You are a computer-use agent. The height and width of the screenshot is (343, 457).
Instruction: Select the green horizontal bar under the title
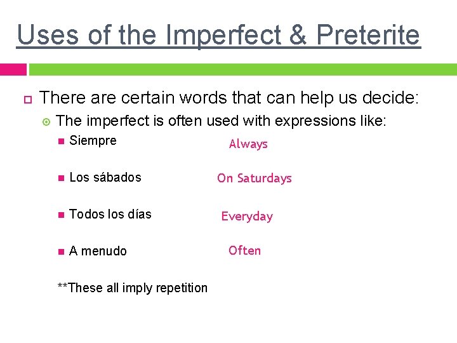point(242,69)
